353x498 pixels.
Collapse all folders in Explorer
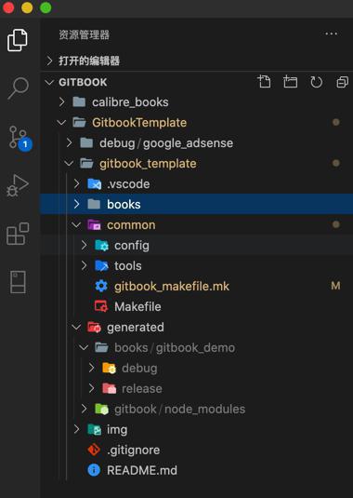[342, 82]
